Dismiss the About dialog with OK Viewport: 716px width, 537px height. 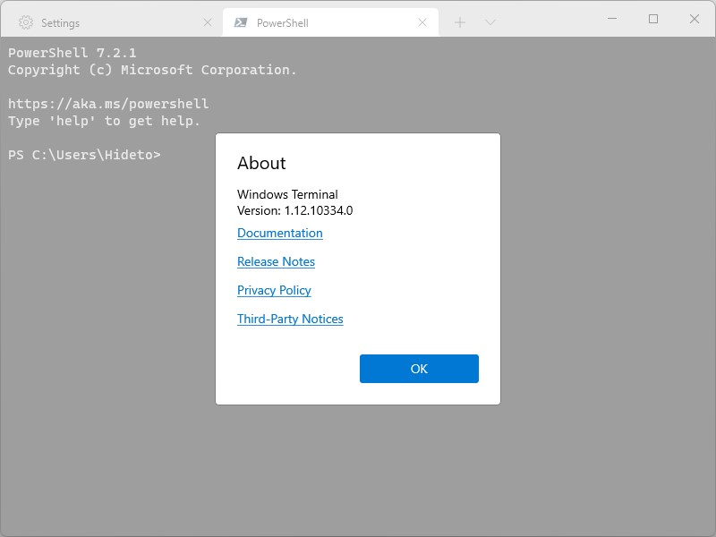tap(418, 368)
